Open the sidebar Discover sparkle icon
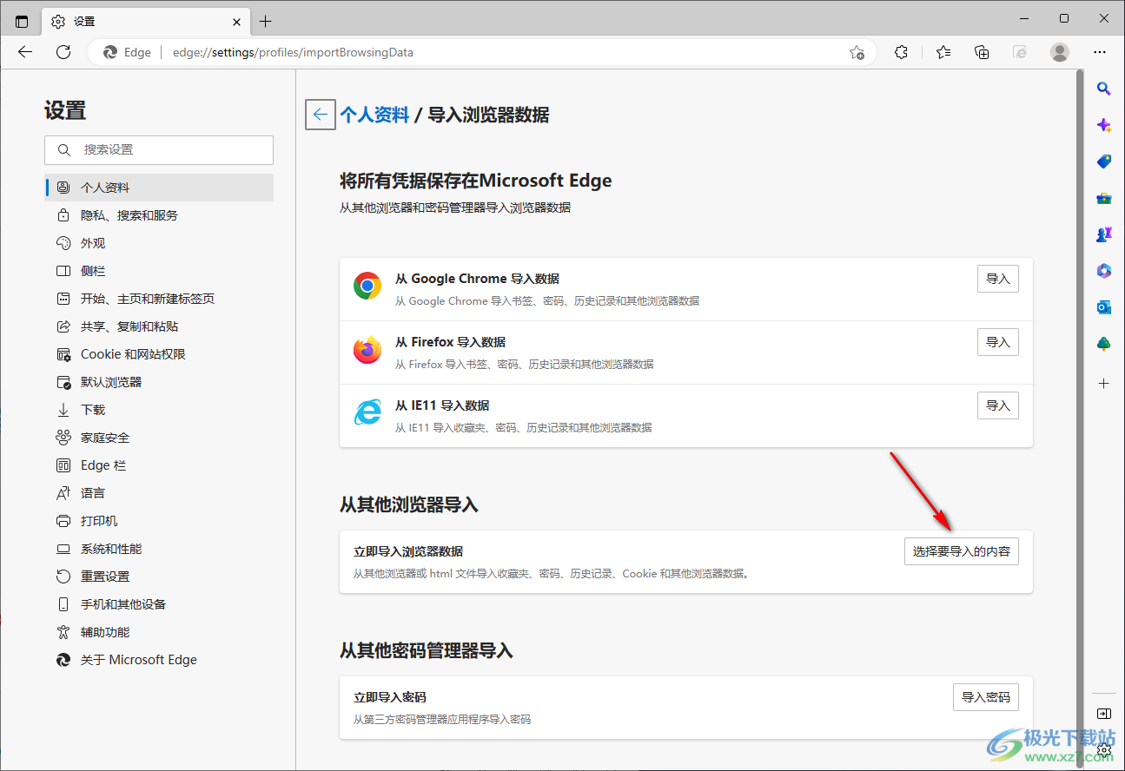 coord(1104,125)
